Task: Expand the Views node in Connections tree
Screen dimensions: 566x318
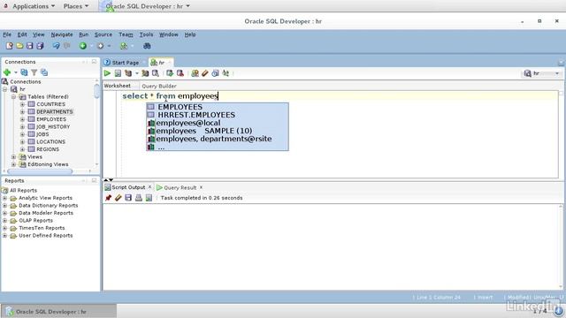Action: point(14,157)
